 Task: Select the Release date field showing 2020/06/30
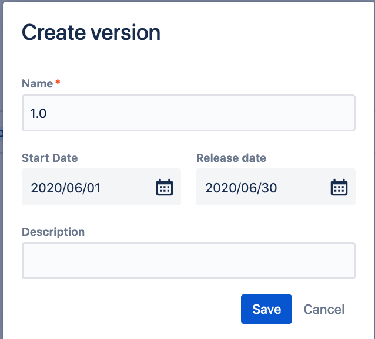[276, 187]
